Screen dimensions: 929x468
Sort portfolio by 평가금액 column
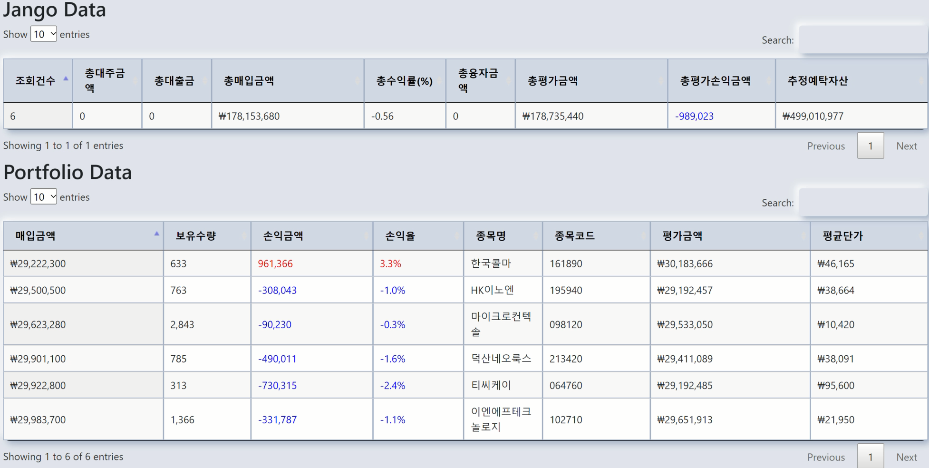click(730, 235)
